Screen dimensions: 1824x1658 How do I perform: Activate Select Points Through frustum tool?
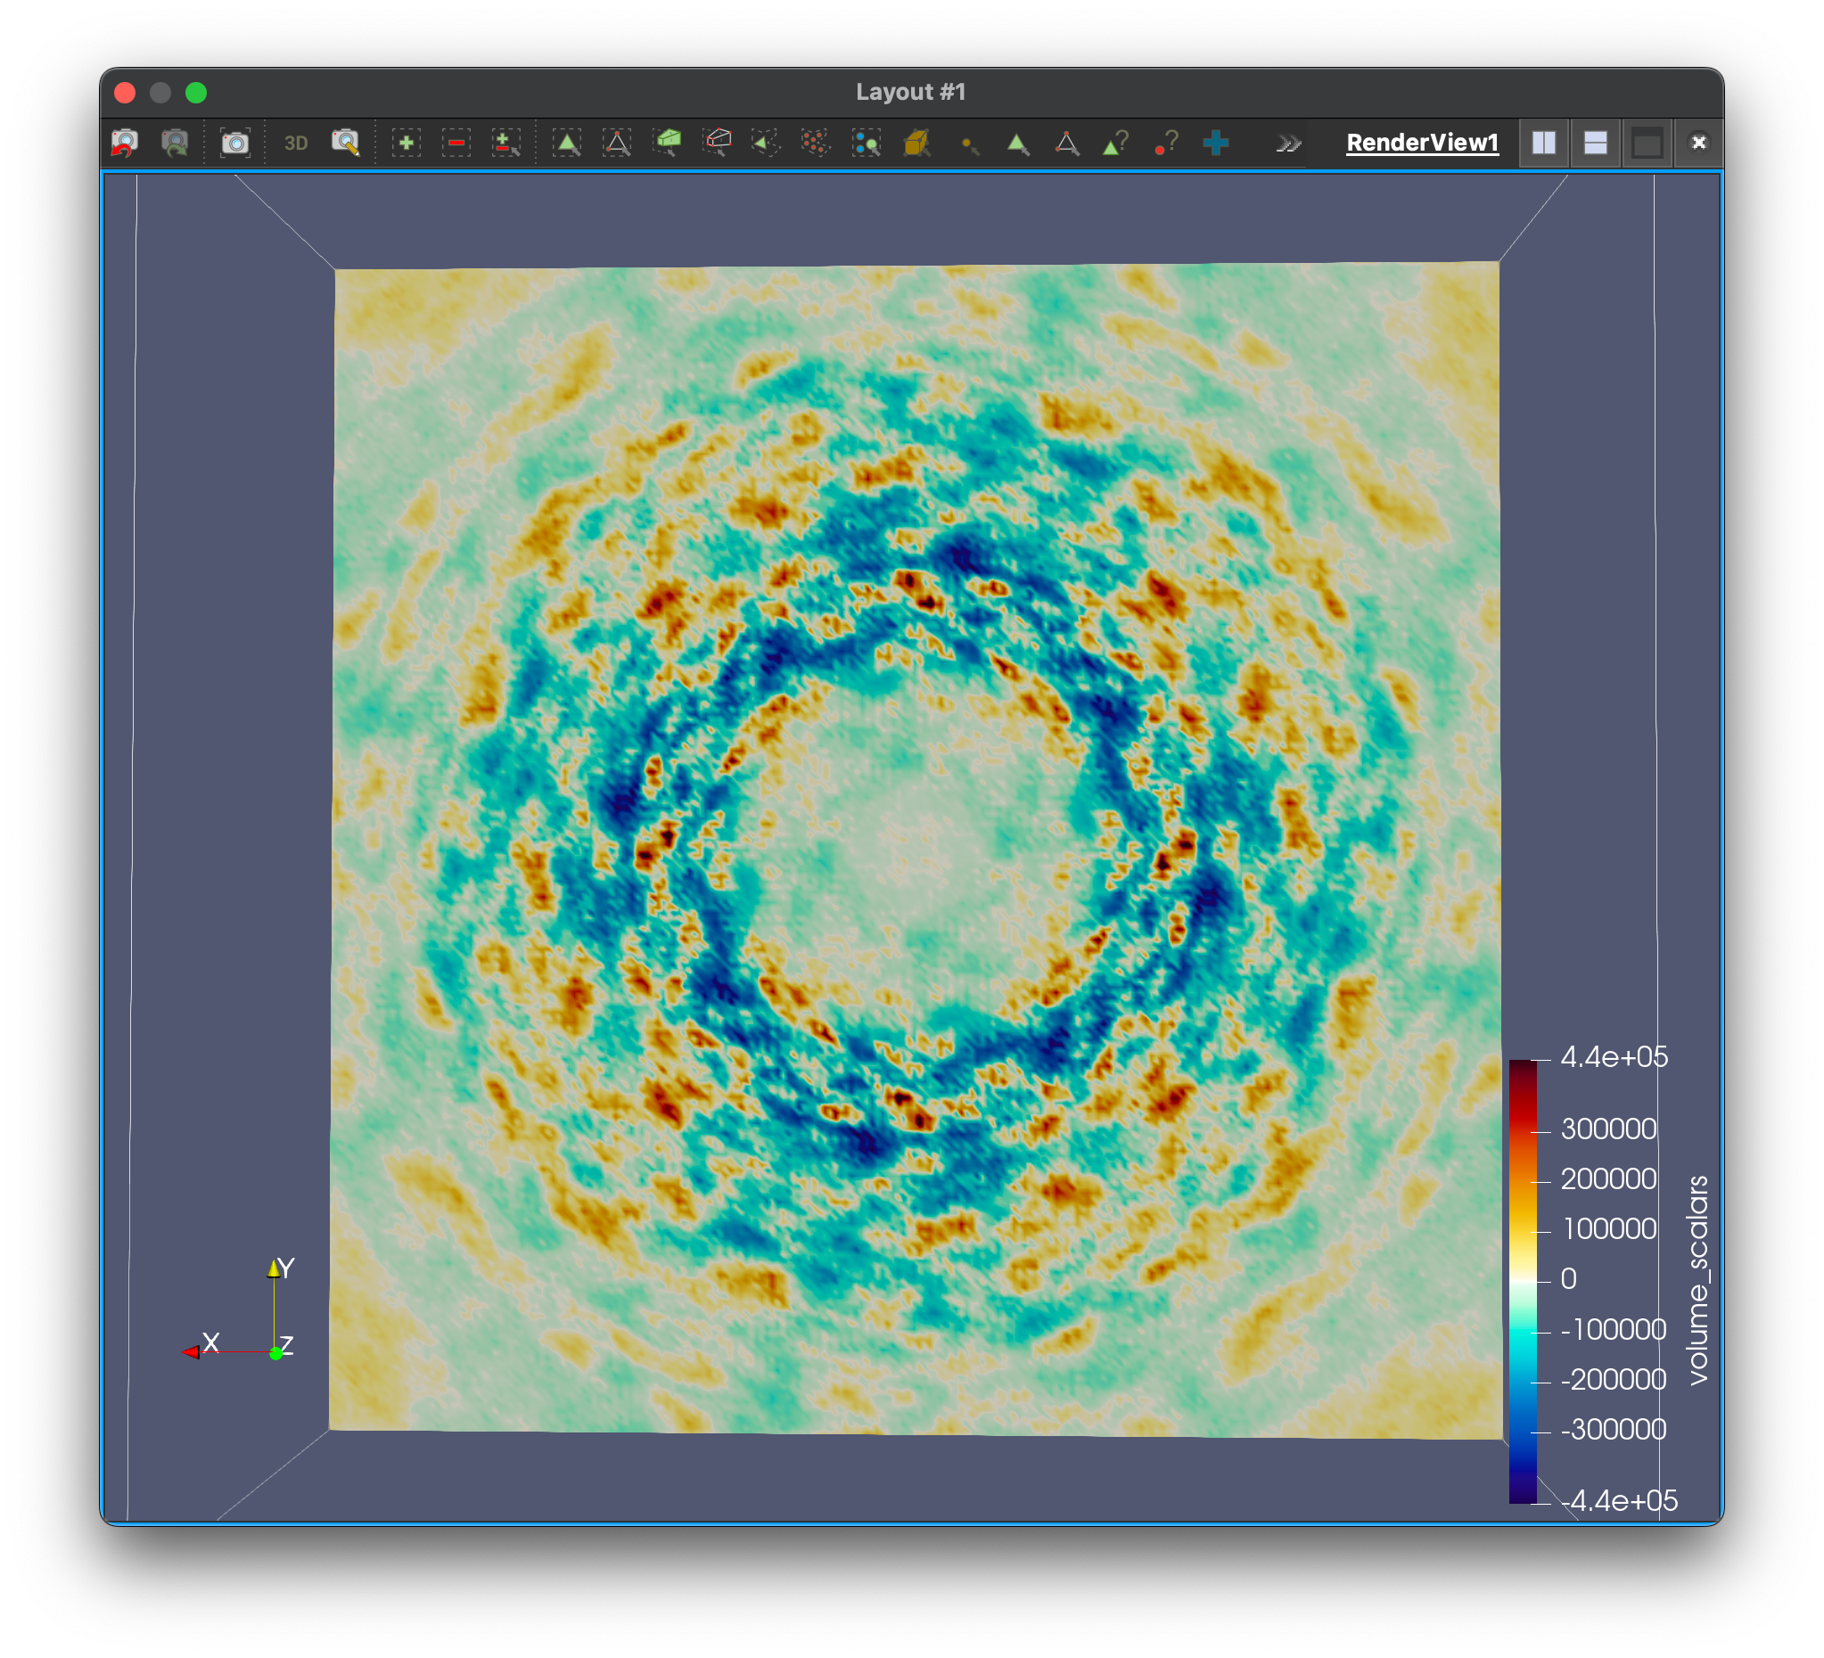click(718, 142)
